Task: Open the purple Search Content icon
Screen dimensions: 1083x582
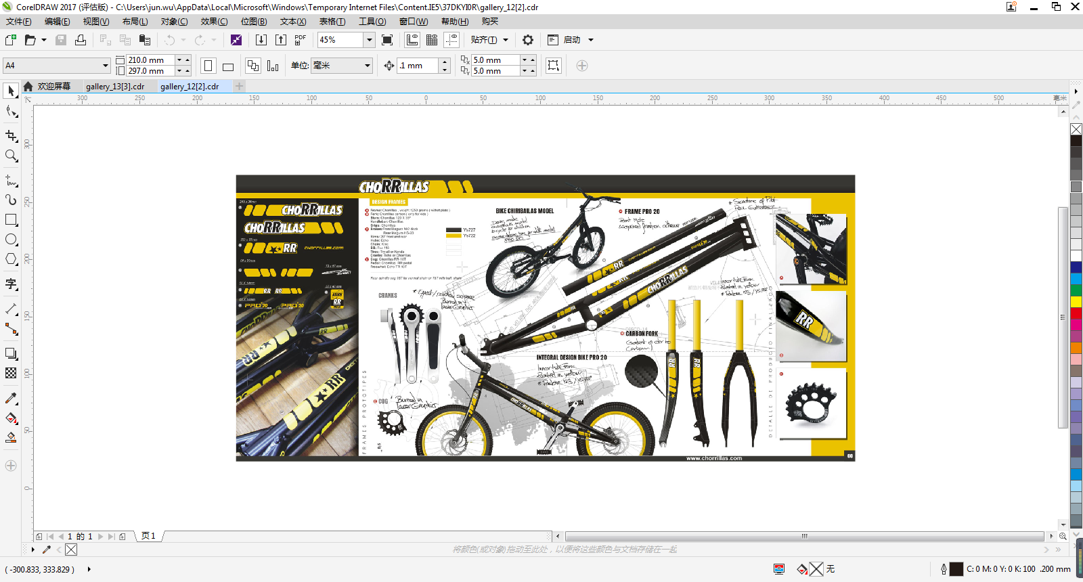Action: coord(236,40)
